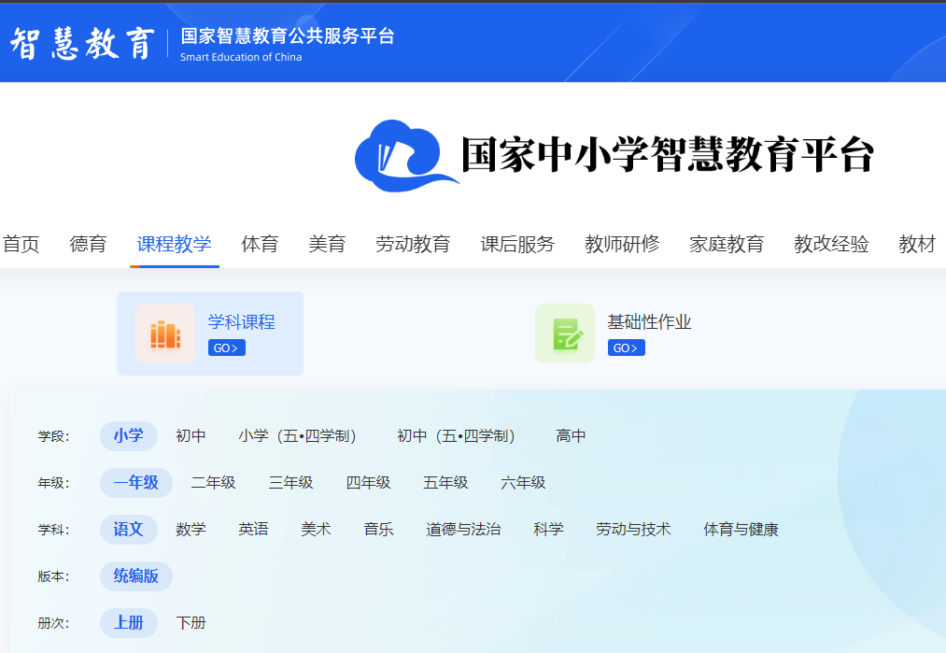Click the 册次: row label
This screenshot has height=653, width=946.
coord(53,623)
